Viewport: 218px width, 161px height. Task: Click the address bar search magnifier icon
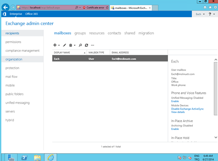pyautogui.click(x=77, y=7)
